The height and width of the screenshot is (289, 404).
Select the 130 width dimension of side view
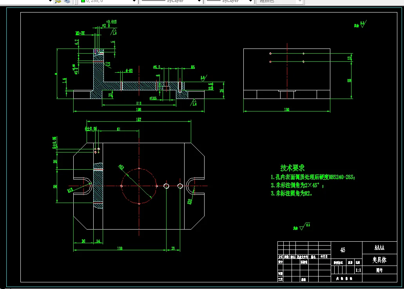click(286, 109)
